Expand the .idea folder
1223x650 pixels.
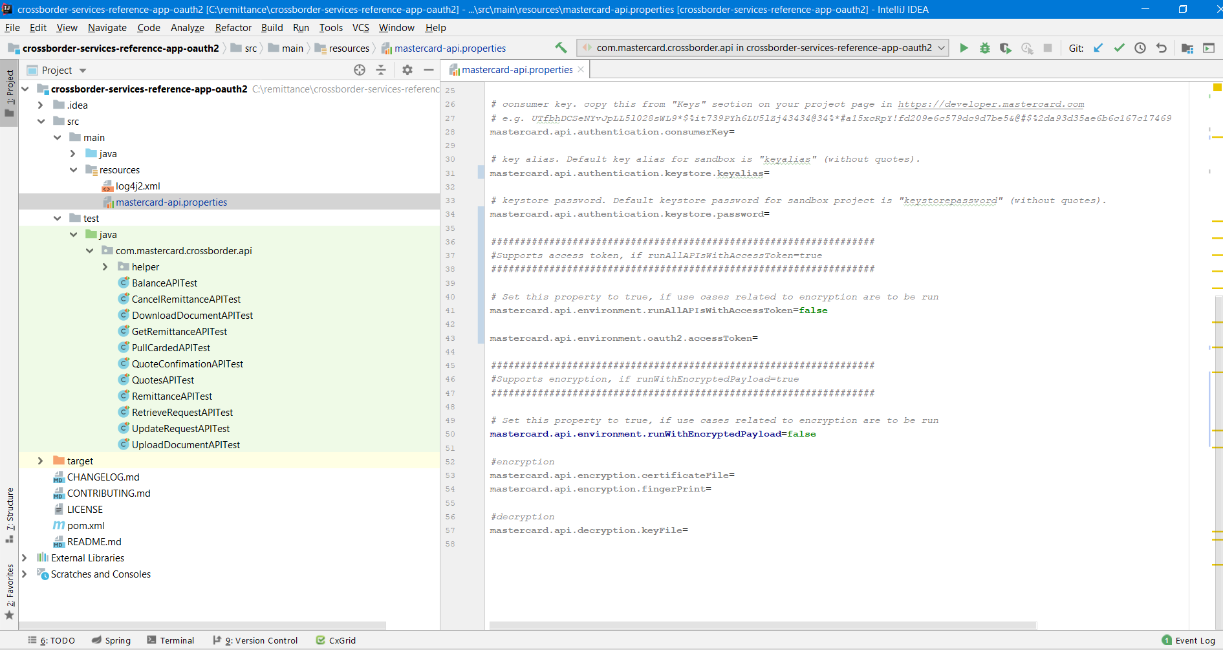(x=41, y=105)
